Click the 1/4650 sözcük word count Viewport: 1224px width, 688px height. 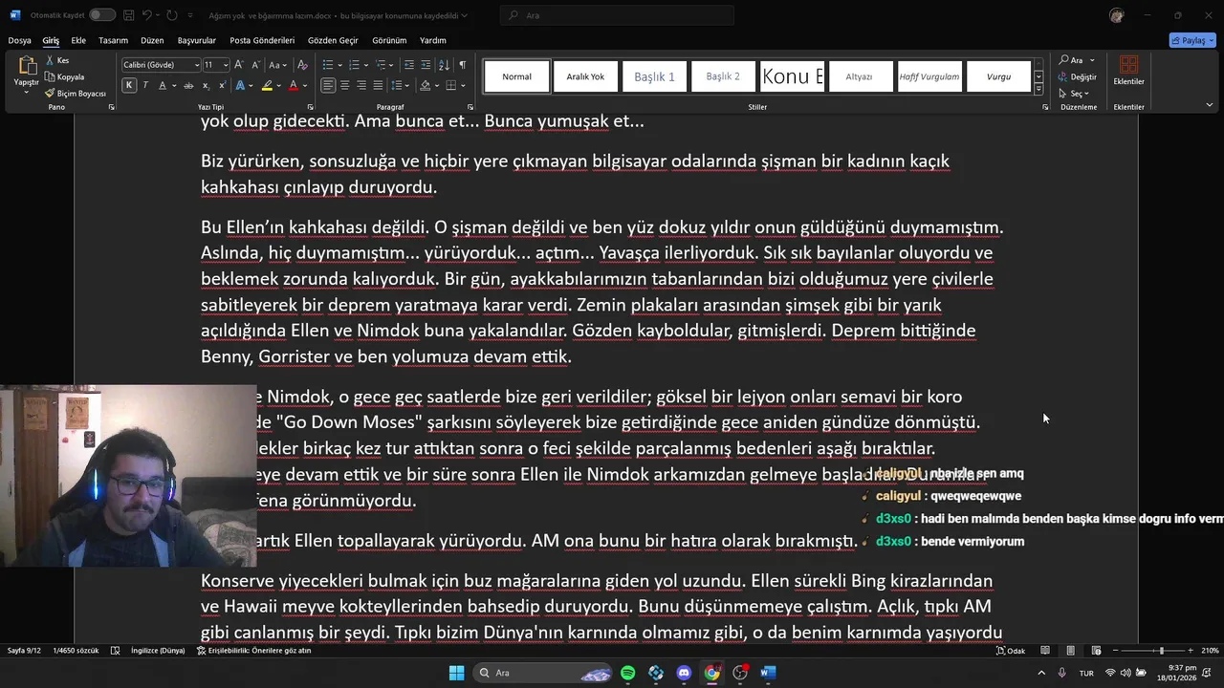point(76,651)
